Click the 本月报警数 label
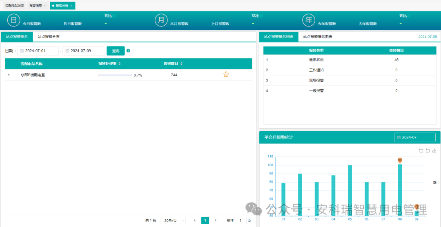 (179, 24)
